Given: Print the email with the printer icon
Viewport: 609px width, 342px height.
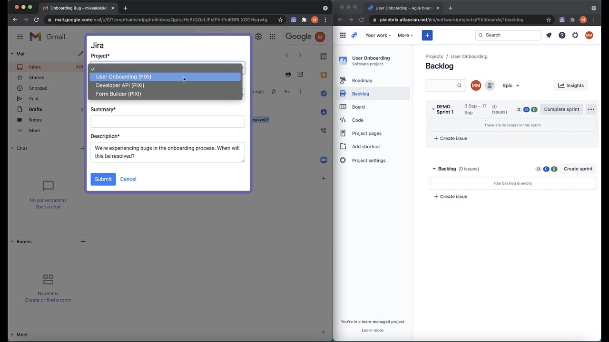Looking at the screenshot, I should point(288,74).
